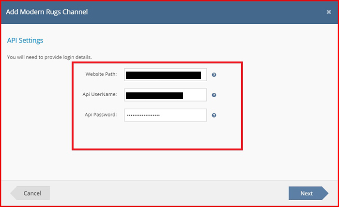The width and height of the screenshot is (339, 207).
Task: Click the help icon beside Api UserName
Action: click(214, 95)
